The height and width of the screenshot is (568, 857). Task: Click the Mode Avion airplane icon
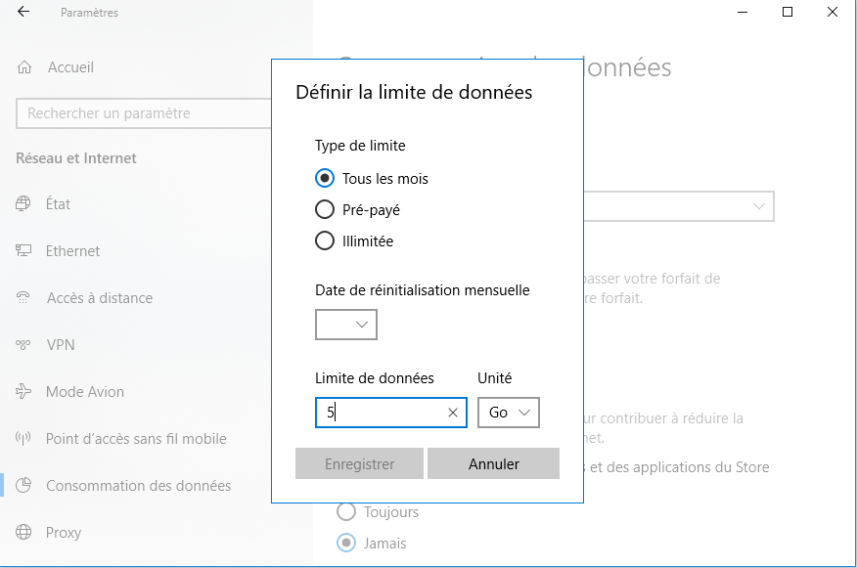pos(24,392)
